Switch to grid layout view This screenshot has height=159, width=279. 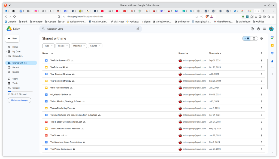point(254,39)
